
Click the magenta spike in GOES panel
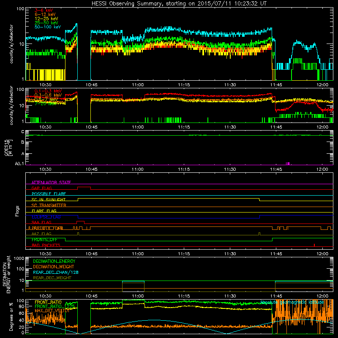[x=288, y=164]
